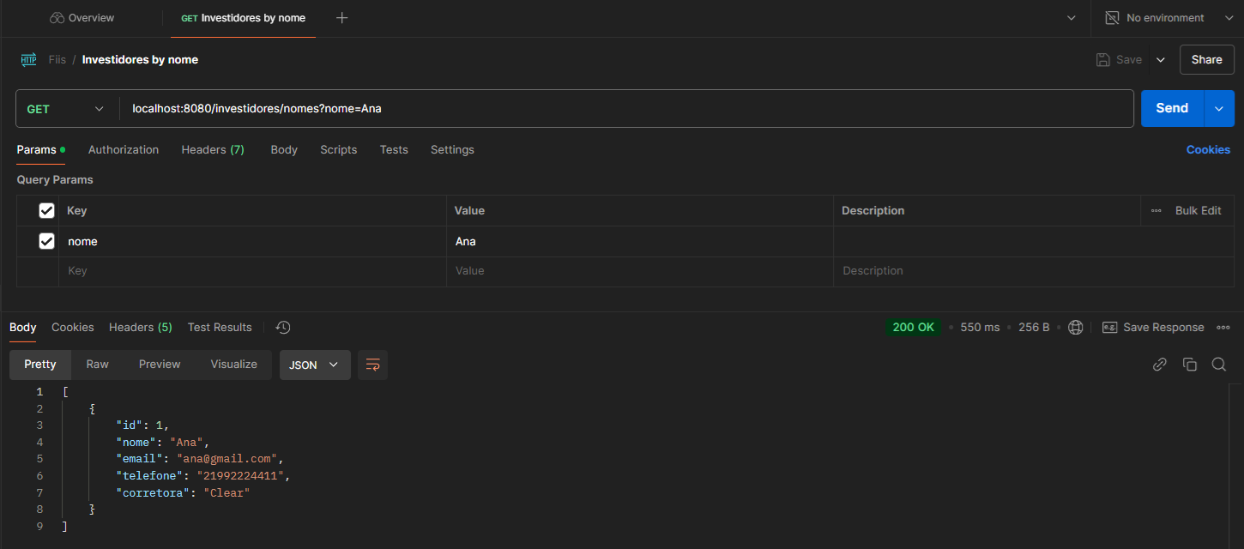Viewport: 1244px width, 549px height.
Task: Open the request Cookies link
Action: (1208, 149)
